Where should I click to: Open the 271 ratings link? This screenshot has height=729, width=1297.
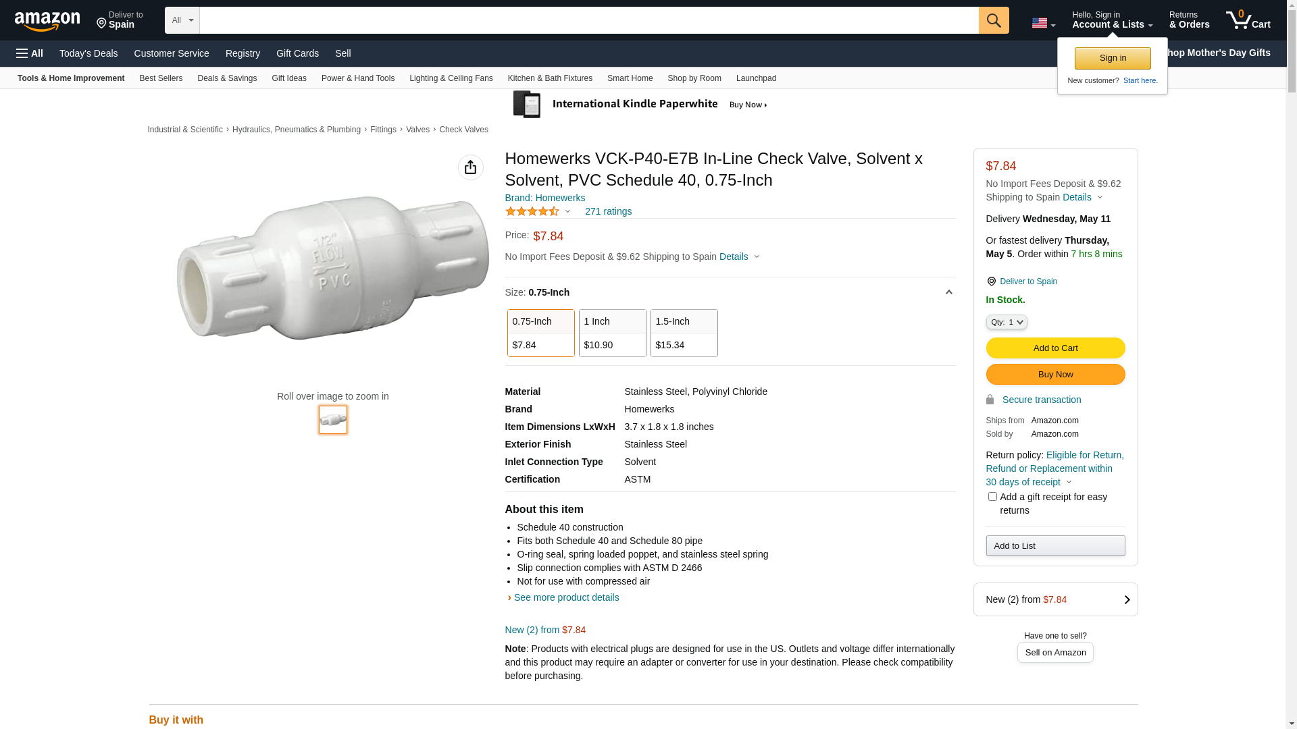[608, 211]
